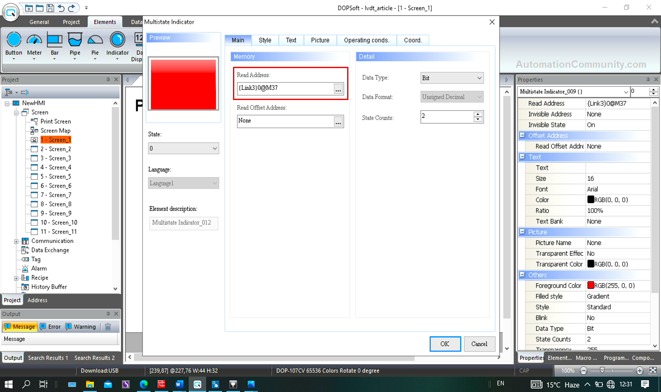The height and width of the screenshot is (392, 661).
Task: Open the Operating conds. tab
Action: 366,40
